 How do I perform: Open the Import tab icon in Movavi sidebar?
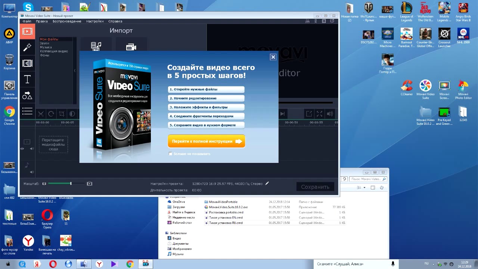[x=27, y=31]
